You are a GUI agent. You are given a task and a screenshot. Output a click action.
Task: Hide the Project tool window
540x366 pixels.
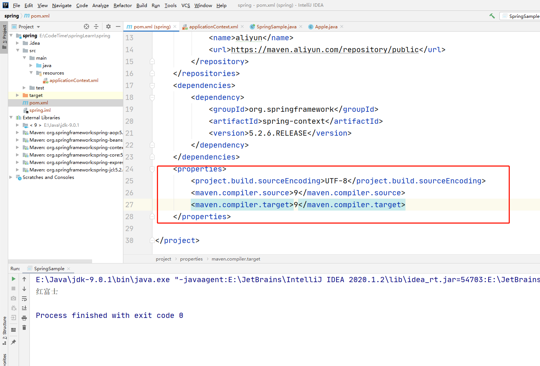coord(118,26)
